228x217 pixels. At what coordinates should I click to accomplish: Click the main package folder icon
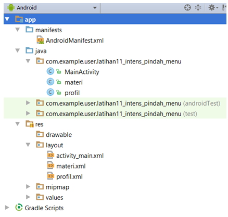pos(40,61)
